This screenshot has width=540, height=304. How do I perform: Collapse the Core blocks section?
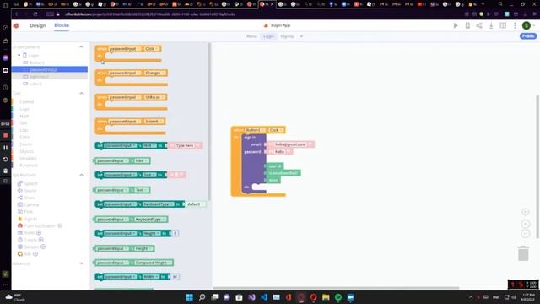click(81, 94)
